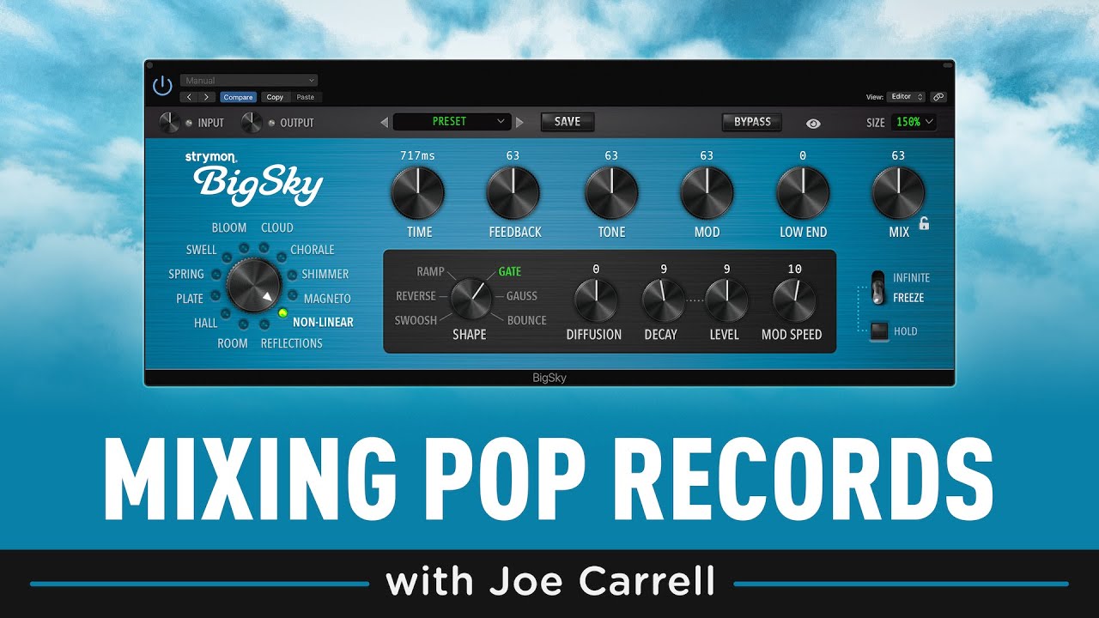Open the View Editor dropdown
Image resolution: width=1099 pixels, height=618 pixels.
click(908, 97)
